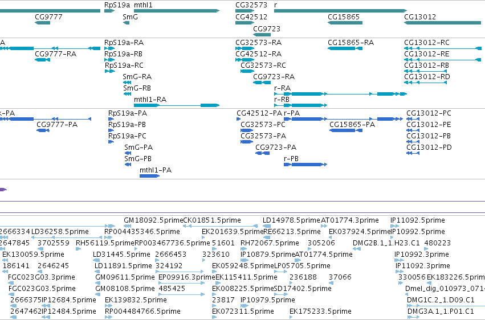Select the RpS19a-RB transcript label

pyautogui.click(x=124, y=54)
